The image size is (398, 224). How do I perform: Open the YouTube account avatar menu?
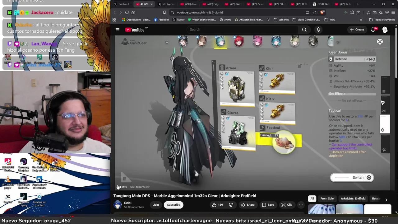coord(385,30)
